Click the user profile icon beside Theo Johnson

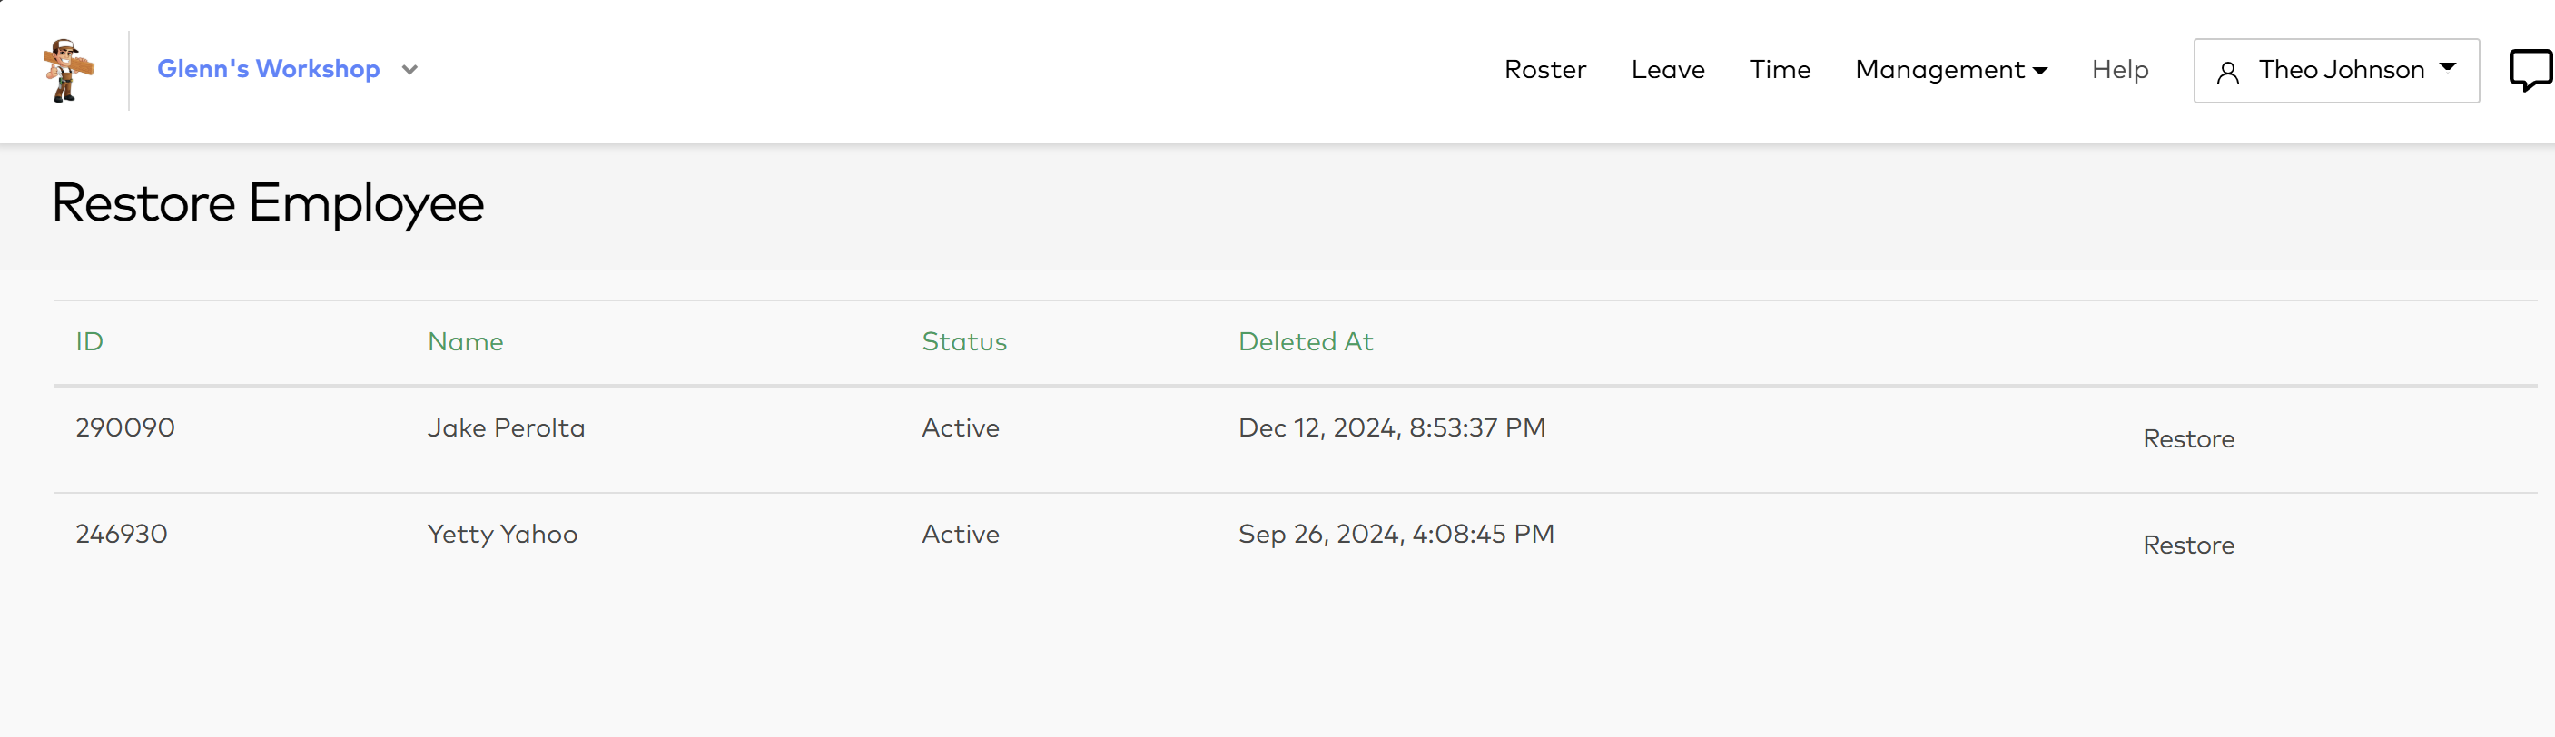[2228, 73]
